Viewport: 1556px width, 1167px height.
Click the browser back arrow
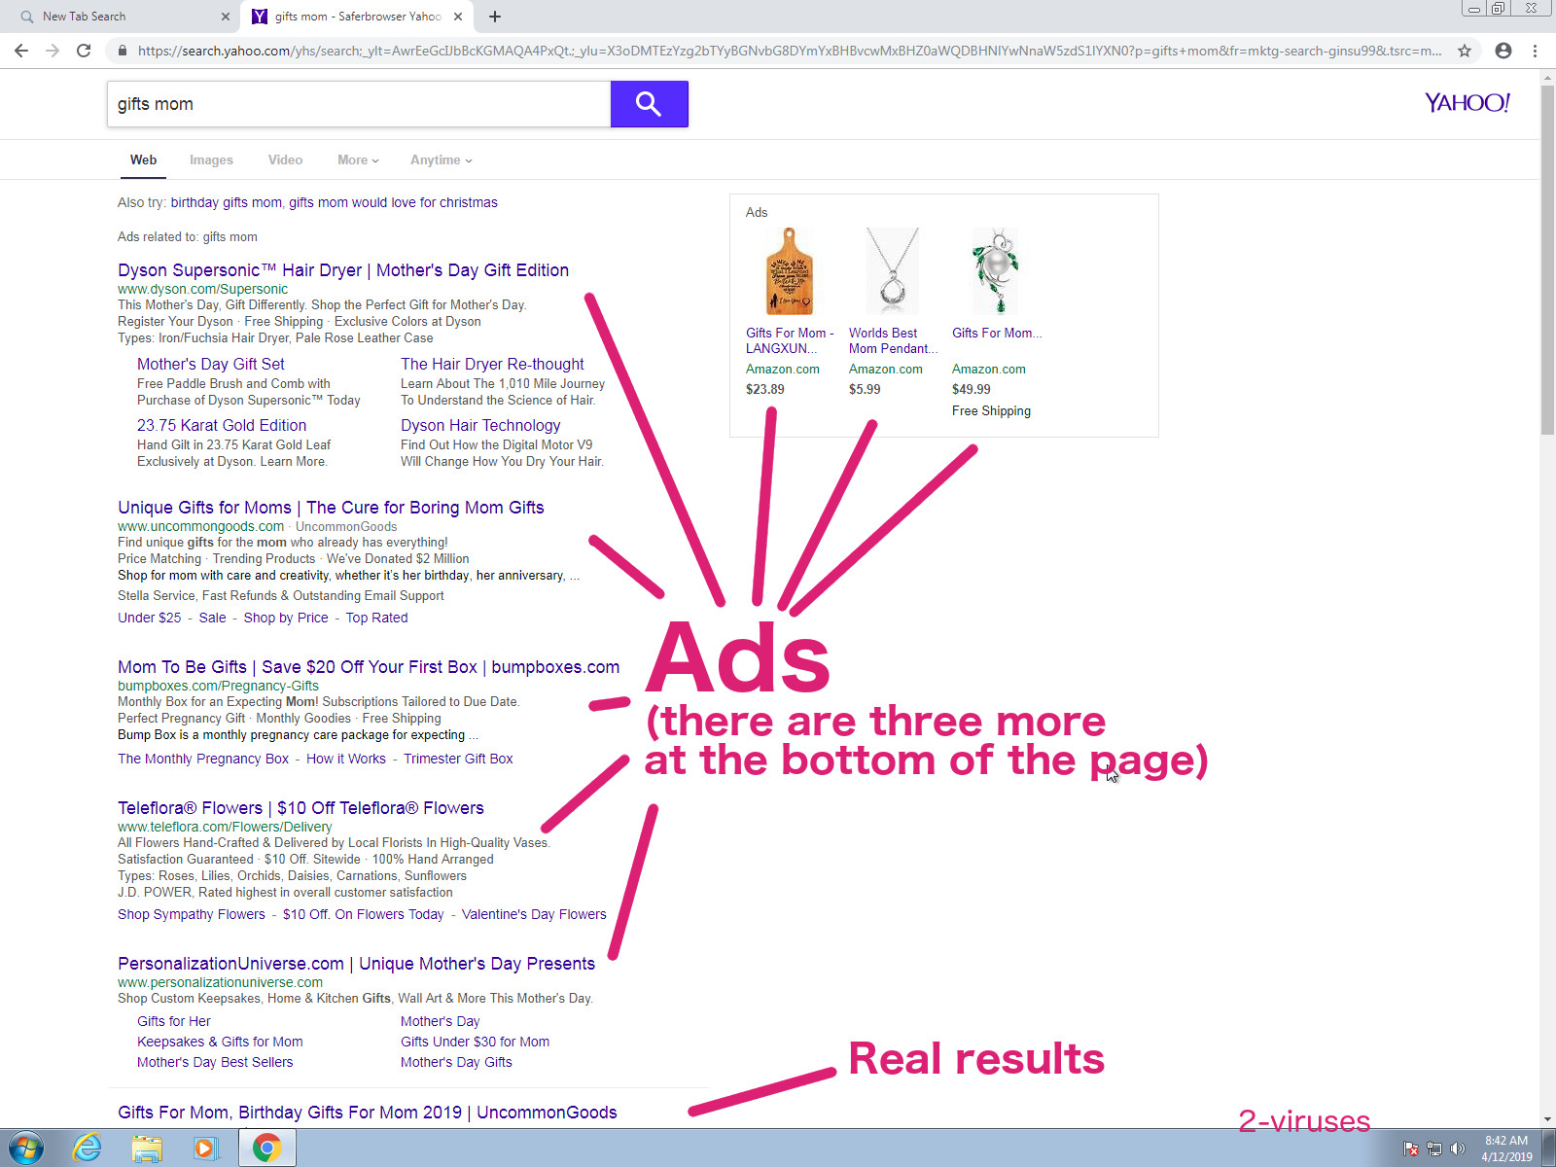pyautogui.click(x=21, y=51)
